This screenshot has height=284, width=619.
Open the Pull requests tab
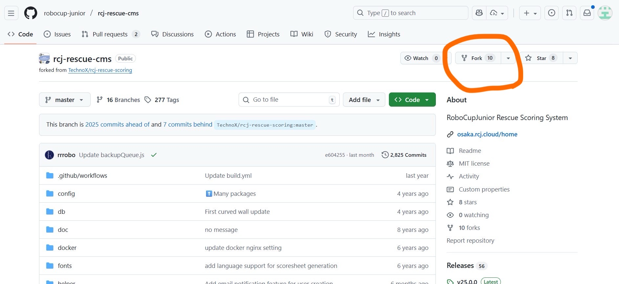click(111, 34)
